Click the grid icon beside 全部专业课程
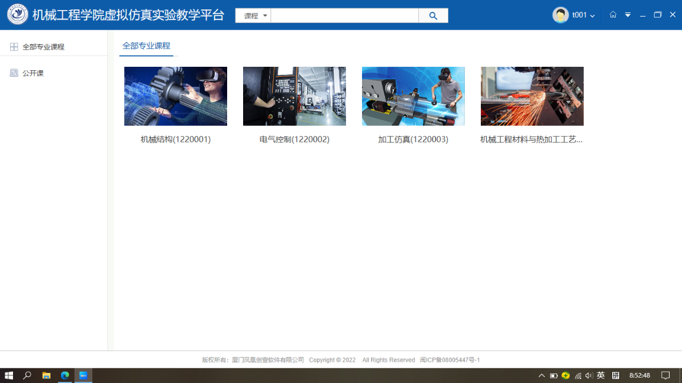The image size is (682, 383). click(14, 47)
